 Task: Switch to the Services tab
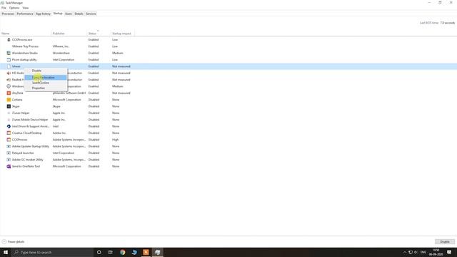click(91, 14)
